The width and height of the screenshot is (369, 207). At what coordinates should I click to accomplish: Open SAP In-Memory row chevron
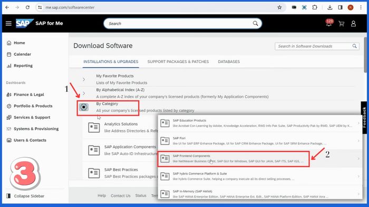(358, 194)
